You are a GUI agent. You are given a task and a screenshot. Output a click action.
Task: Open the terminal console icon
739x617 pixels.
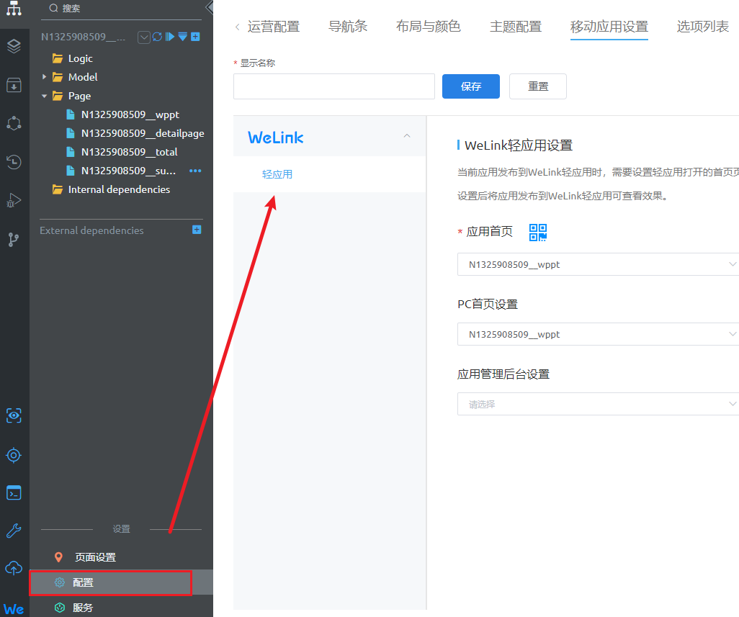pos(14,492)
